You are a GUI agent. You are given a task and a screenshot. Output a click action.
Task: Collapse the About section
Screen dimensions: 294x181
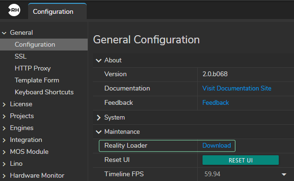(x=99, y=60)
